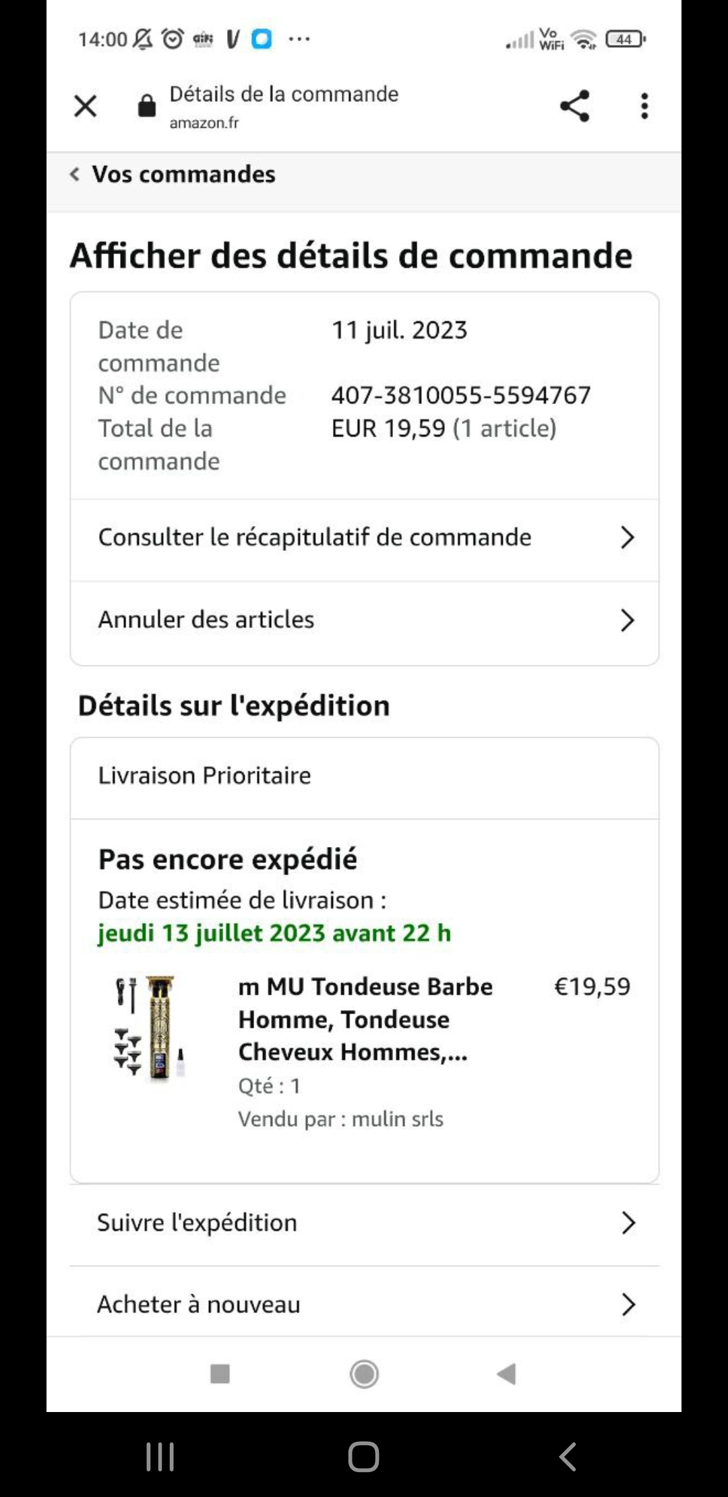Tap the chevron beside Annuler des articles
Viewport: 728px width, 1497px height.
coord(627,620)
